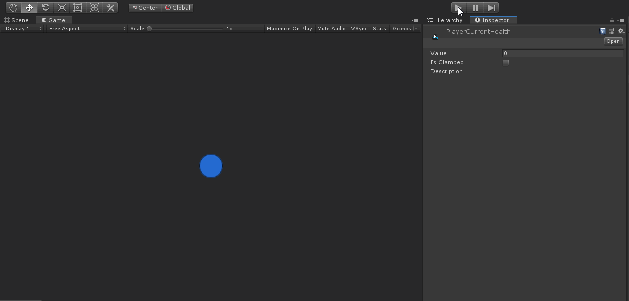
Task: Enable the Is Clamped checkbox
Action: pyautogui.click(x=506, y=62)
